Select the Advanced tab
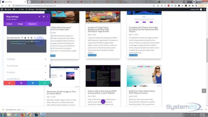The height and width of the screenshot is (117, 208). pos(32,24)
